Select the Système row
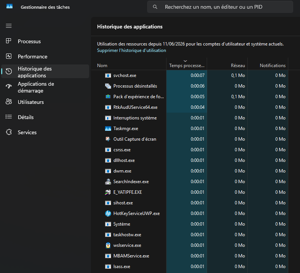The image size is (300, 273). [x=196, y=224]
